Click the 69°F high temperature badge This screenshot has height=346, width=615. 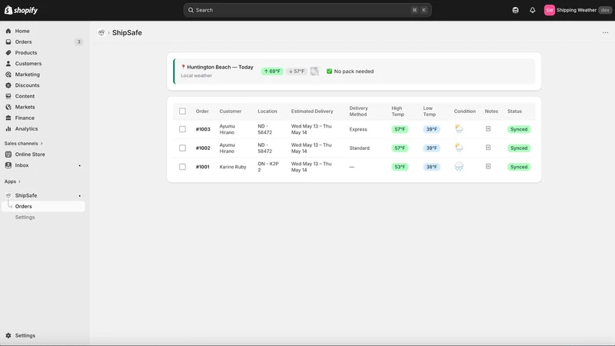pos(272,72)
